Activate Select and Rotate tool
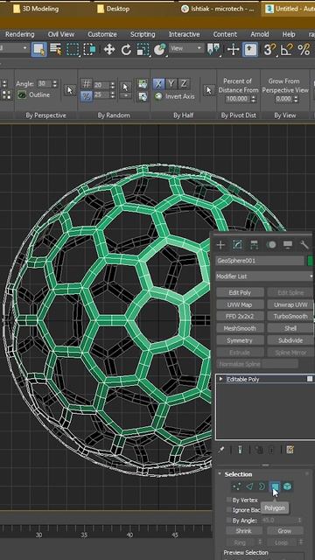This screenshot has width=315, height=560. click(x=126, y=49)
